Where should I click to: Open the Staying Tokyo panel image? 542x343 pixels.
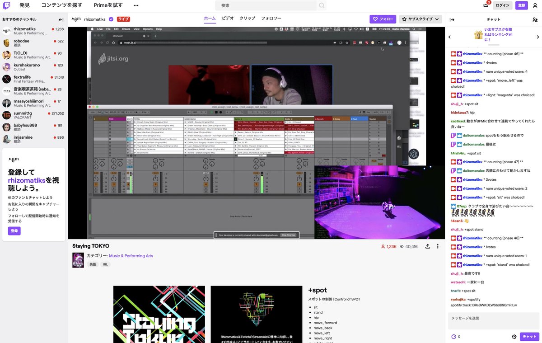pyautogui.click(x=159, y=314)
